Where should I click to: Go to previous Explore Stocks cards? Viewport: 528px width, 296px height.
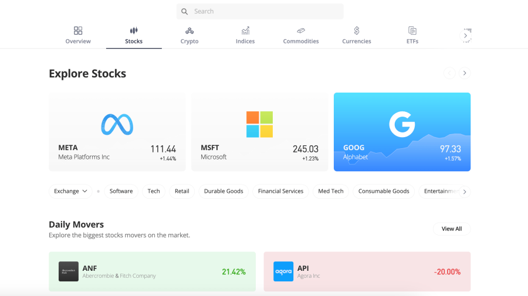coord(449,73)
